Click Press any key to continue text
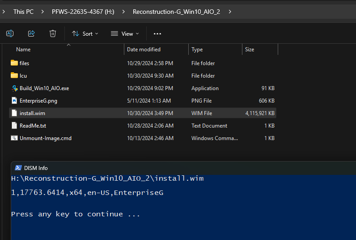This screenshot has width=356, height=240. pos(76,214)
